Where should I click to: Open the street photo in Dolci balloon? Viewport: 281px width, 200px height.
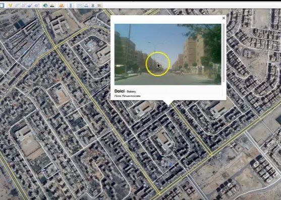pyautogui.click(x=167, y=54)
